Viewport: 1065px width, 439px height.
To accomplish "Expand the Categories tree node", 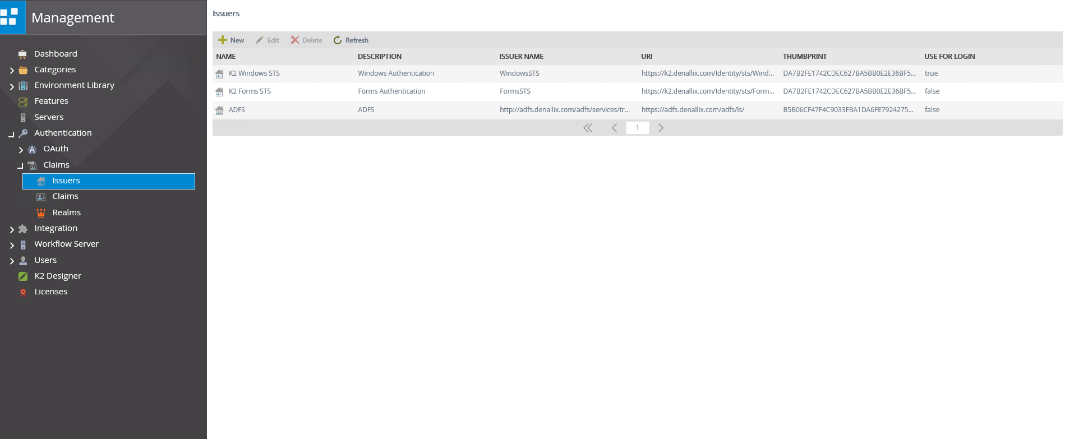I will point(12,71).
